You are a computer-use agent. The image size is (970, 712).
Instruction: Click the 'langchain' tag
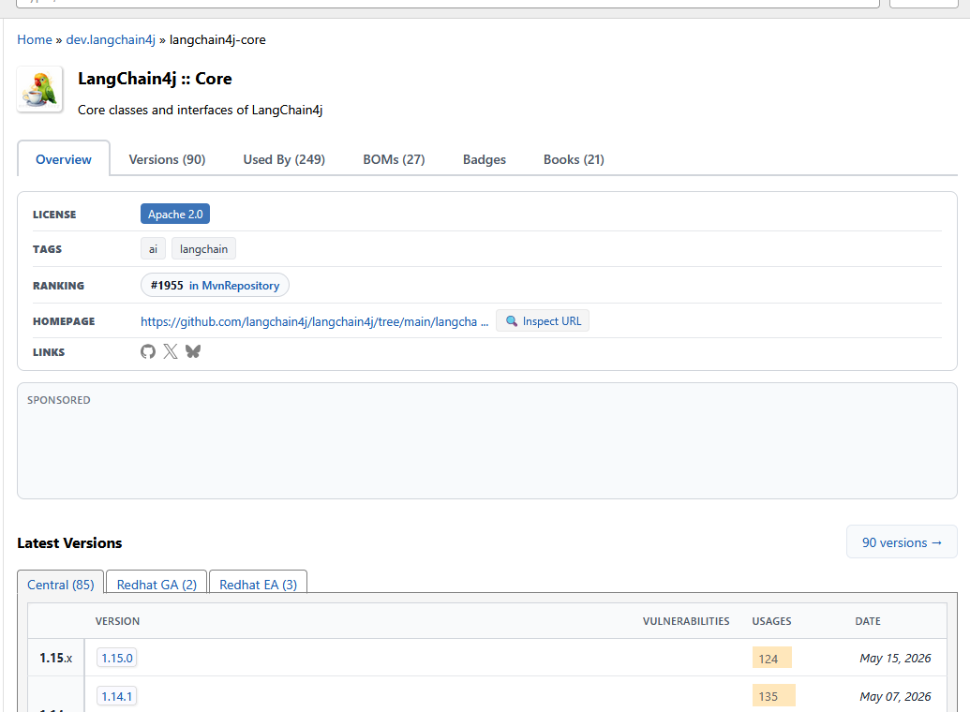click(x=203, y=249)
